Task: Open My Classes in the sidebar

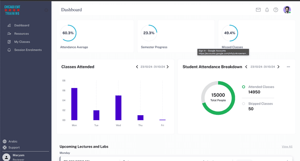Action: [x=22, y=42]
